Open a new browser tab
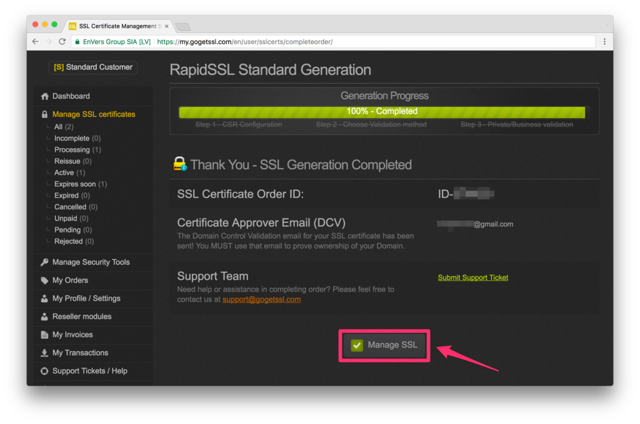Viewport: 640px width, 424px height. (183, 27)
